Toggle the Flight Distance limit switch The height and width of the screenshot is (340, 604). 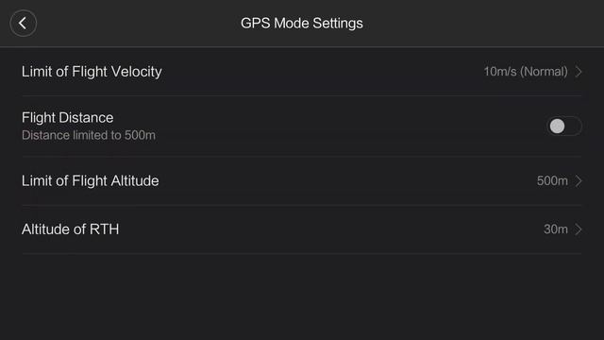coord(564,126)
